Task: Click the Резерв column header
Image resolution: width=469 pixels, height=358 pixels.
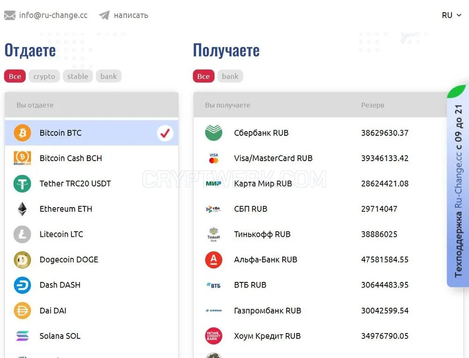Action: tap(373, 105)
